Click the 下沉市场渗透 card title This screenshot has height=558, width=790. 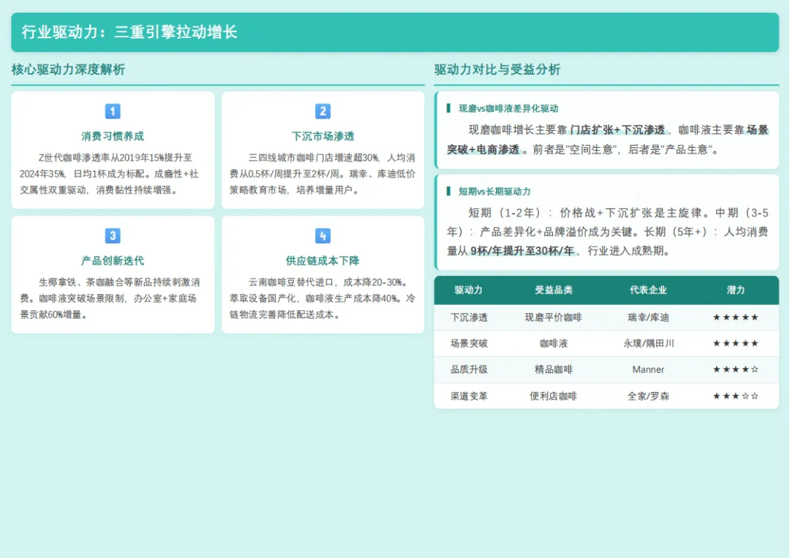click(323, 136)
